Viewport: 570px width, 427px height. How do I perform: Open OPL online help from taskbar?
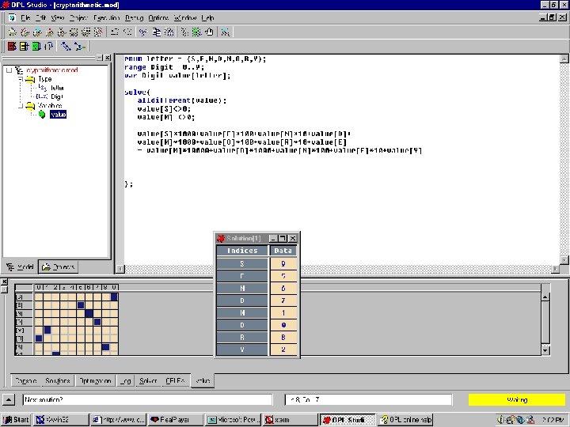coord(405,420)
